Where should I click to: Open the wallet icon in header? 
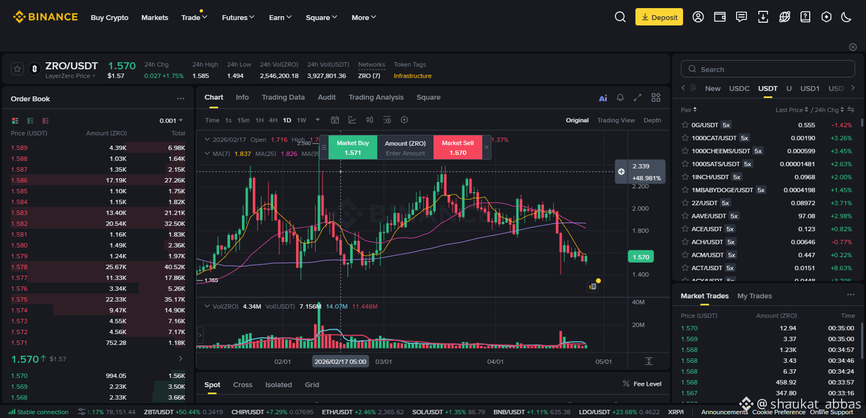(x=720, y=17)
